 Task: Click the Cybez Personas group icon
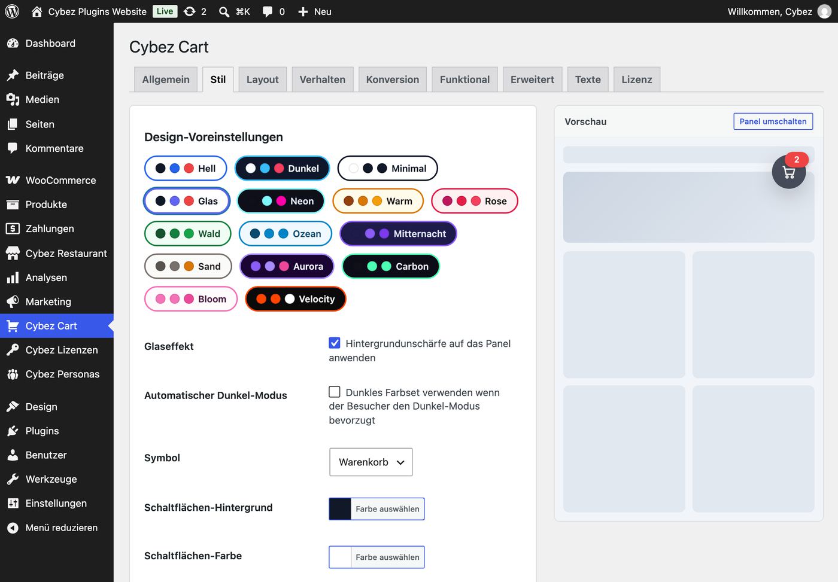(13, 374)
